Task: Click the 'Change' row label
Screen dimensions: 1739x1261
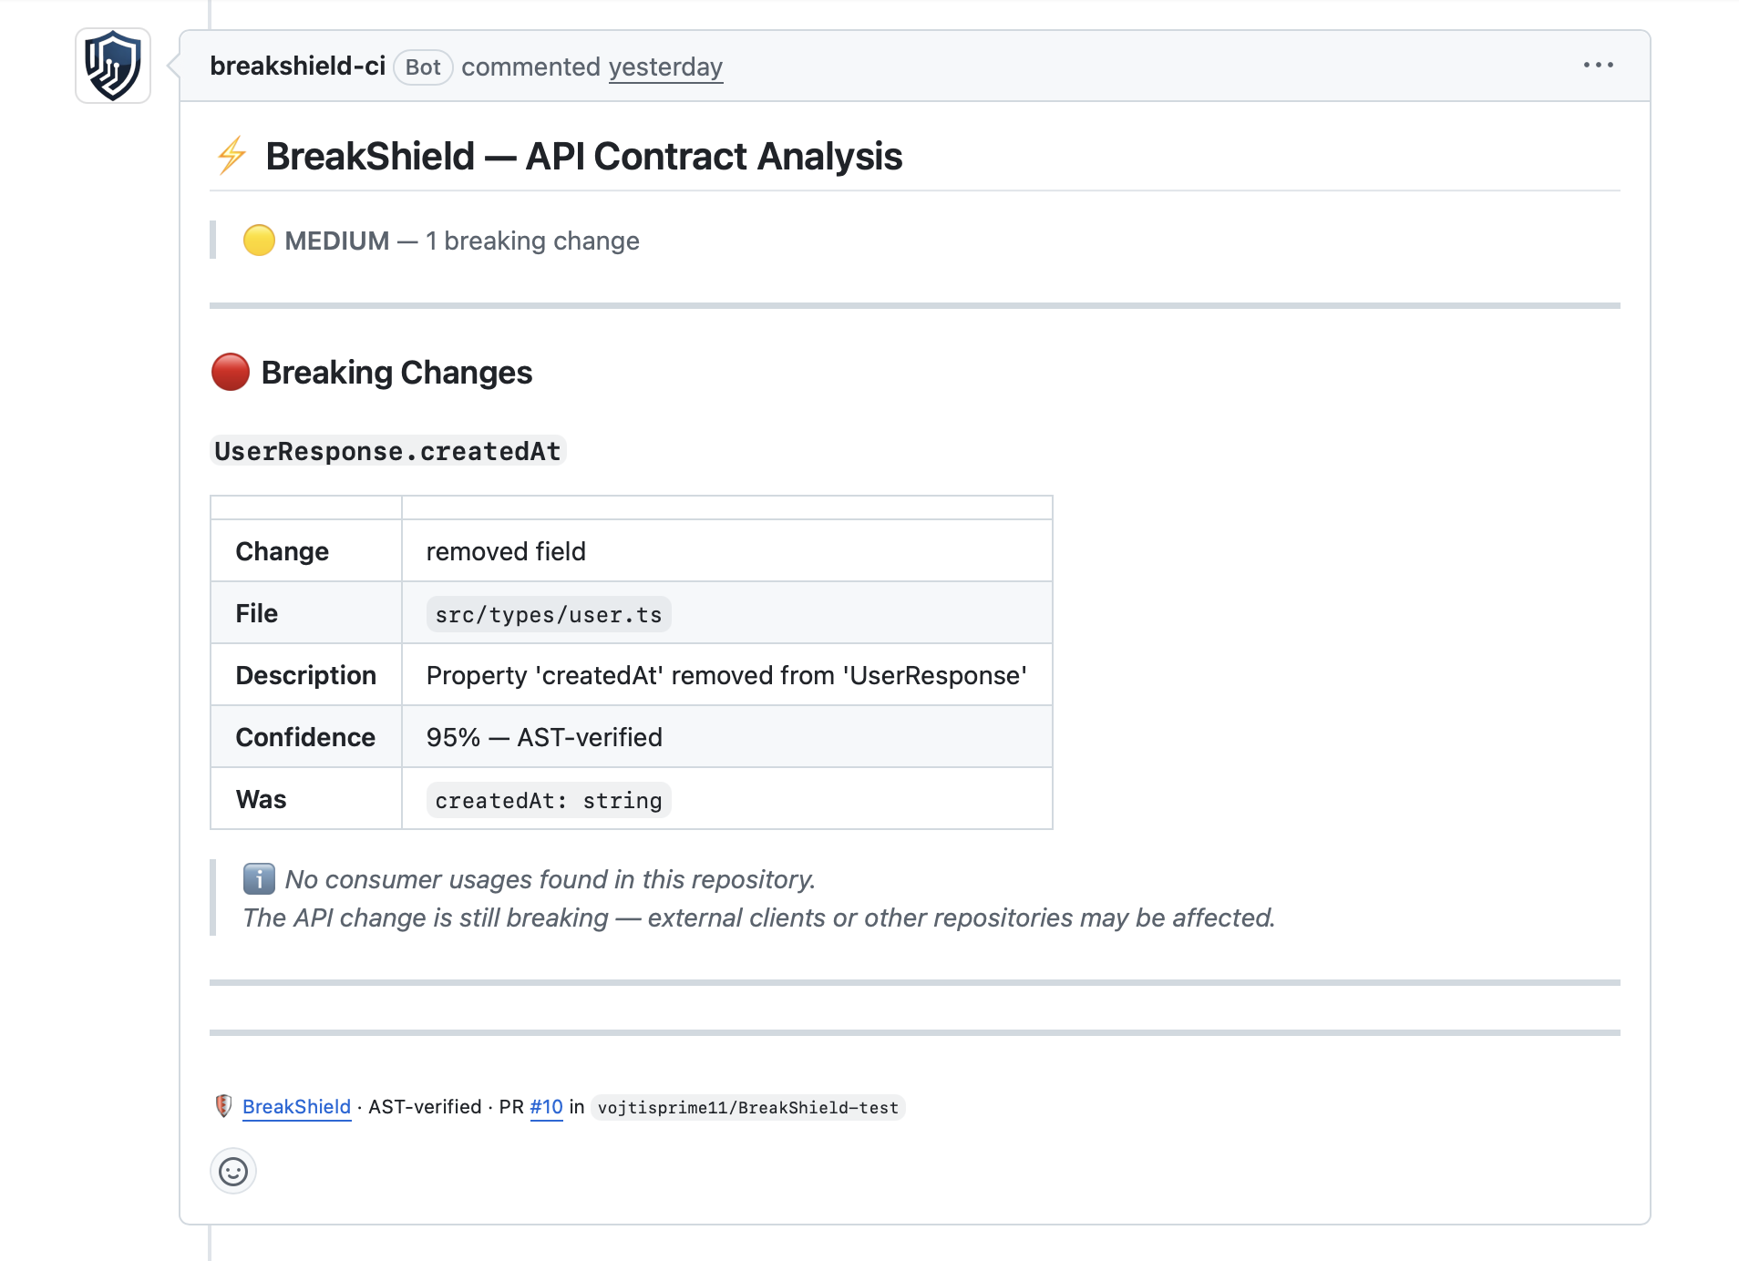Action: (x=282, y=551)
